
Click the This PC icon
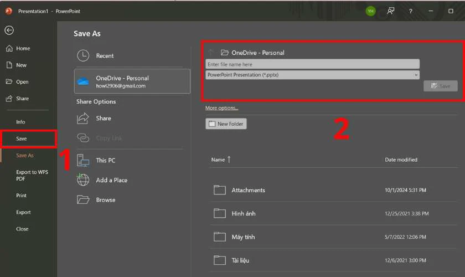[x=82, y=160]
